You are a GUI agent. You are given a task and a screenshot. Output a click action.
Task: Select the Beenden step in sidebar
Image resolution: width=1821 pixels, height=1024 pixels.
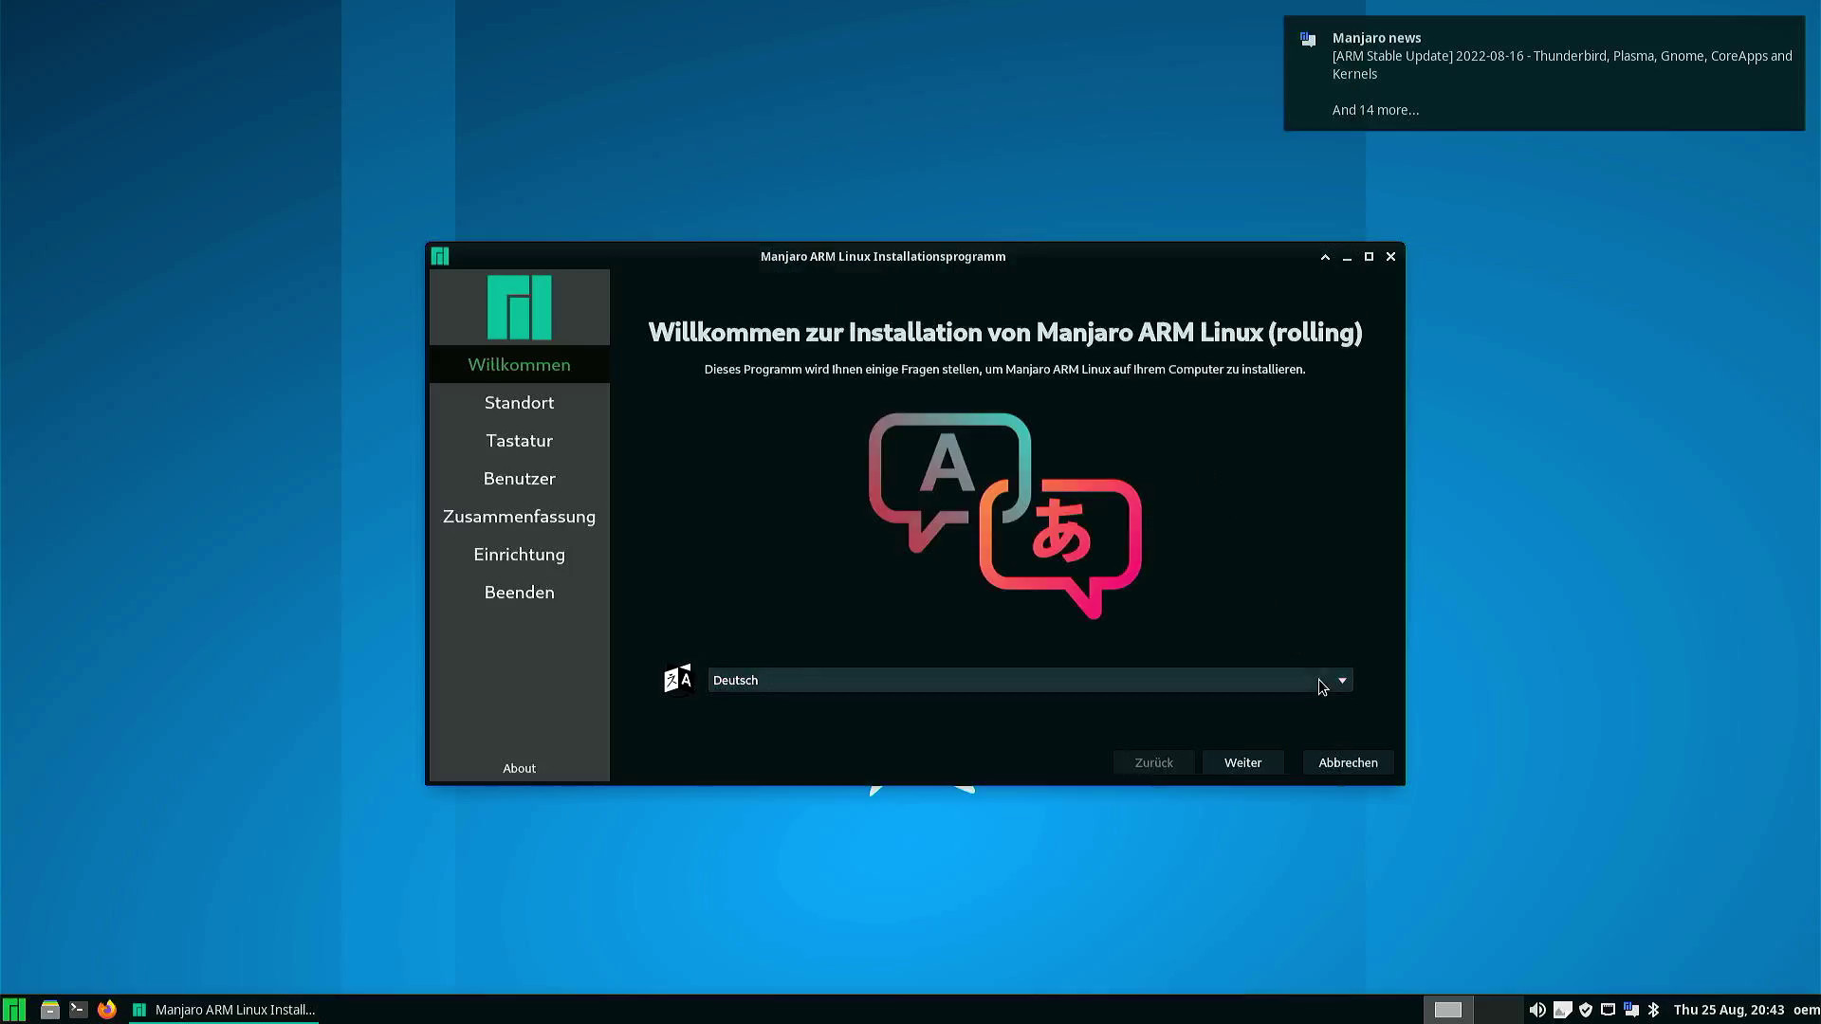(x=519, y=593)
